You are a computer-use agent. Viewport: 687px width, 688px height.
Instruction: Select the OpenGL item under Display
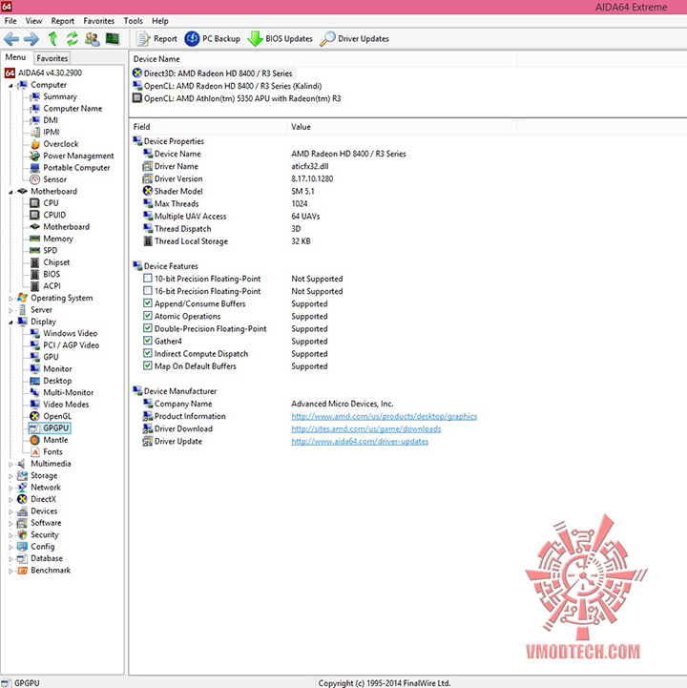(57, 416)
